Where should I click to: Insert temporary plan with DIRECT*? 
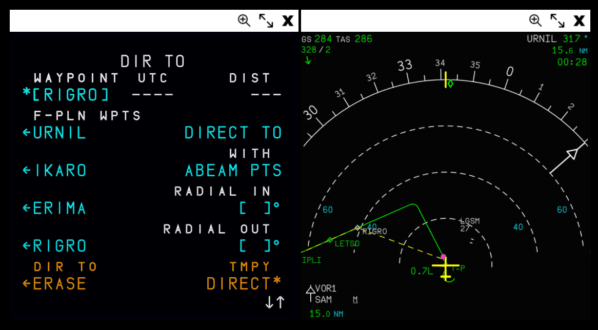pyautogui.click(x=244, y=284)
